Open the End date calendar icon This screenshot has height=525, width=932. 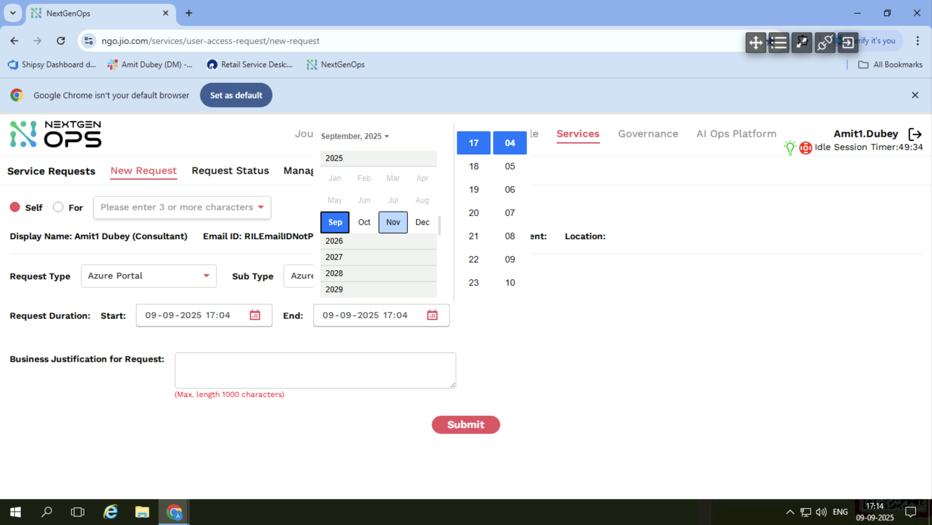[x=432, y=315]
